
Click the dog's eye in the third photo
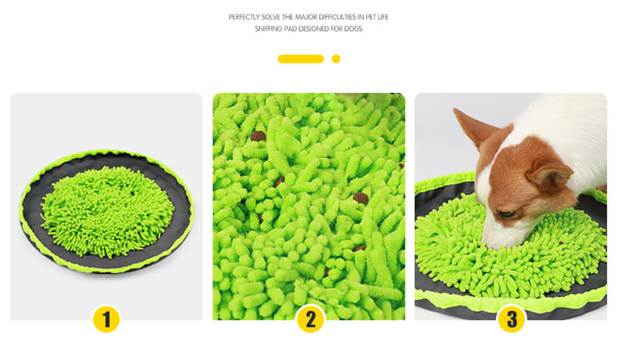point(507,214)
